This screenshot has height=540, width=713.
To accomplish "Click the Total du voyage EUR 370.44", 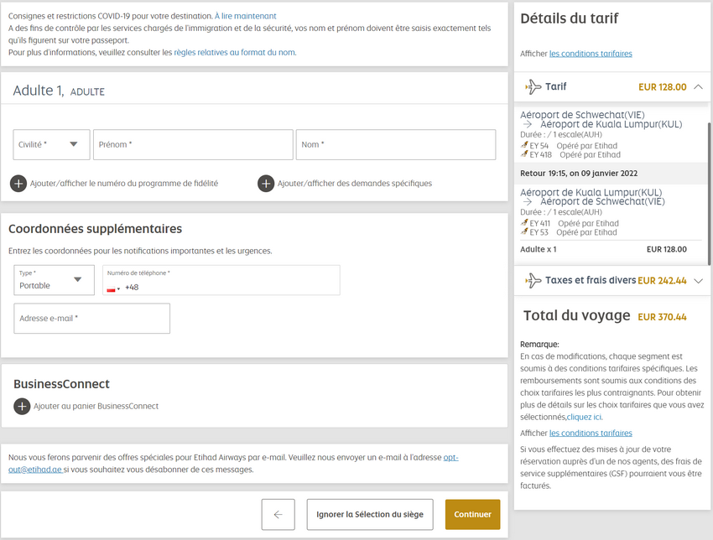I will click(x=662, y=317).
